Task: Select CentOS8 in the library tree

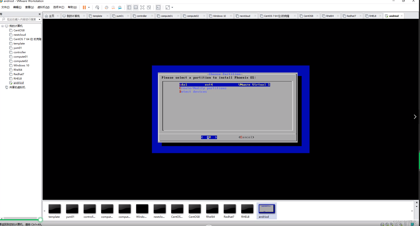Action: tap(19, 30)
